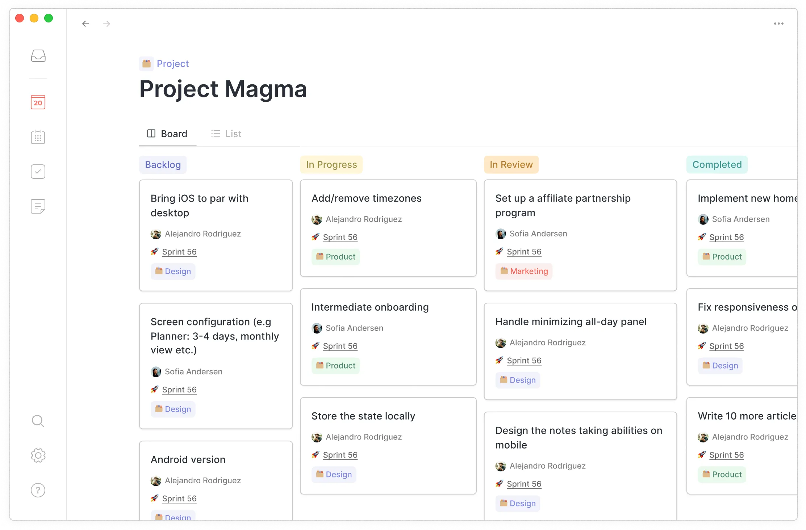Select the Marketing tag on the affiliate card

523,271
